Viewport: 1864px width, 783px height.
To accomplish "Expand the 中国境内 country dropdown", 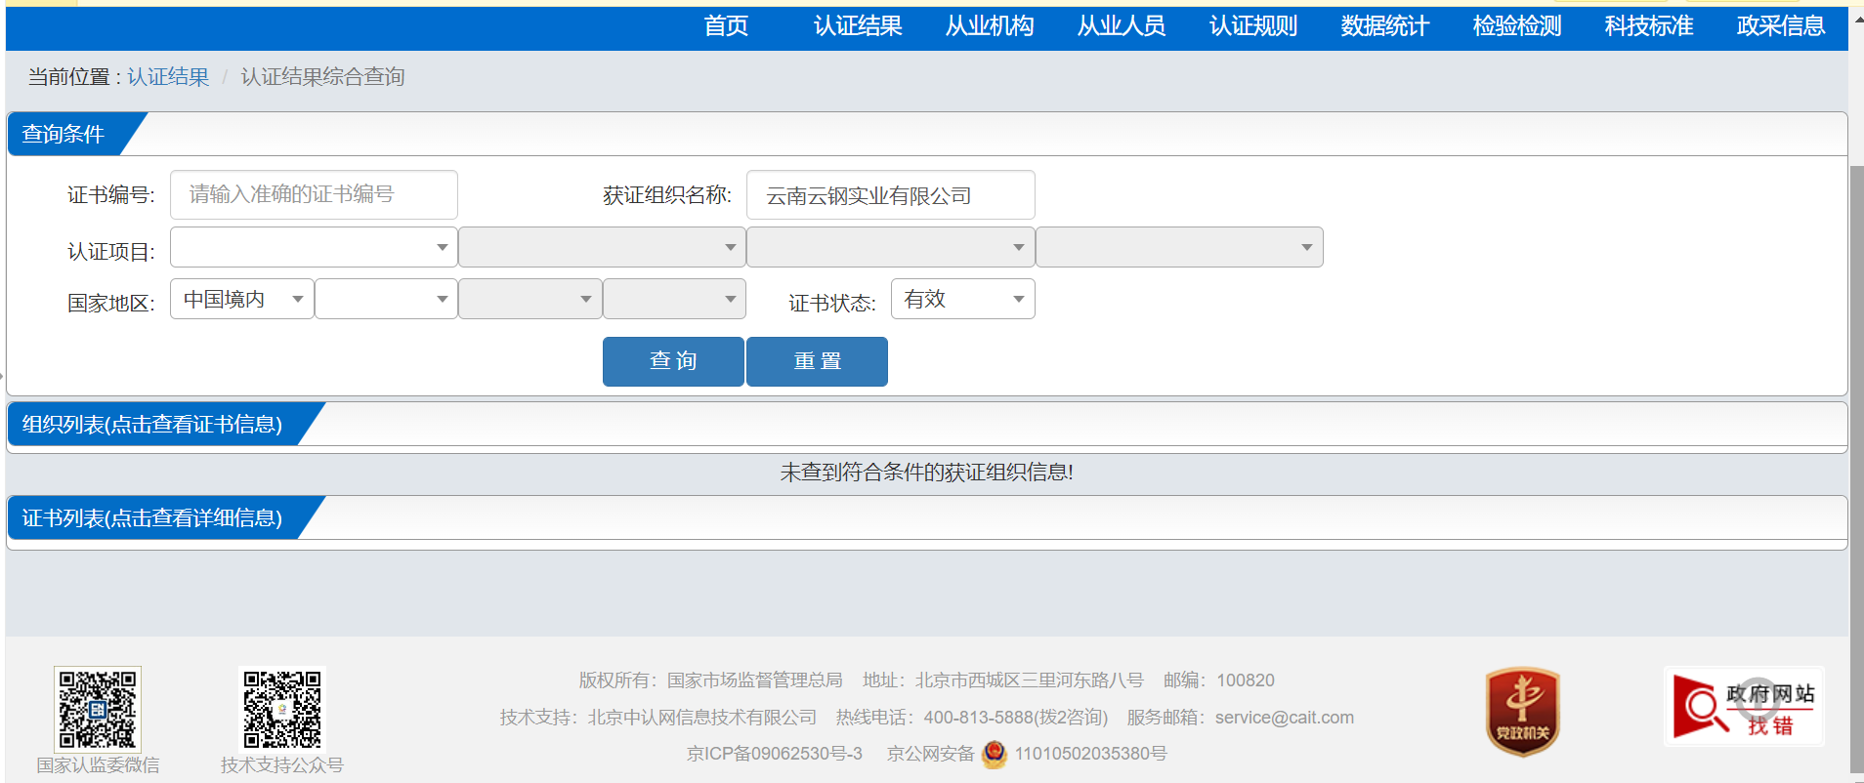I will (241, 300).
